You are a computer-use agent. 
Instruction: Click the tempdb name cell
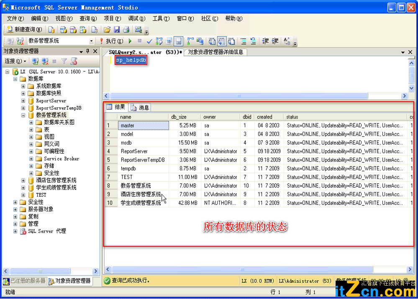coord(144,169)
